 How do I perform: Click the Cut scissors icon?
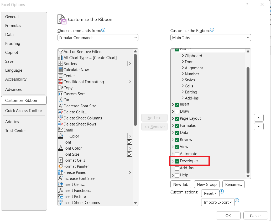click(x=60, y=100)
